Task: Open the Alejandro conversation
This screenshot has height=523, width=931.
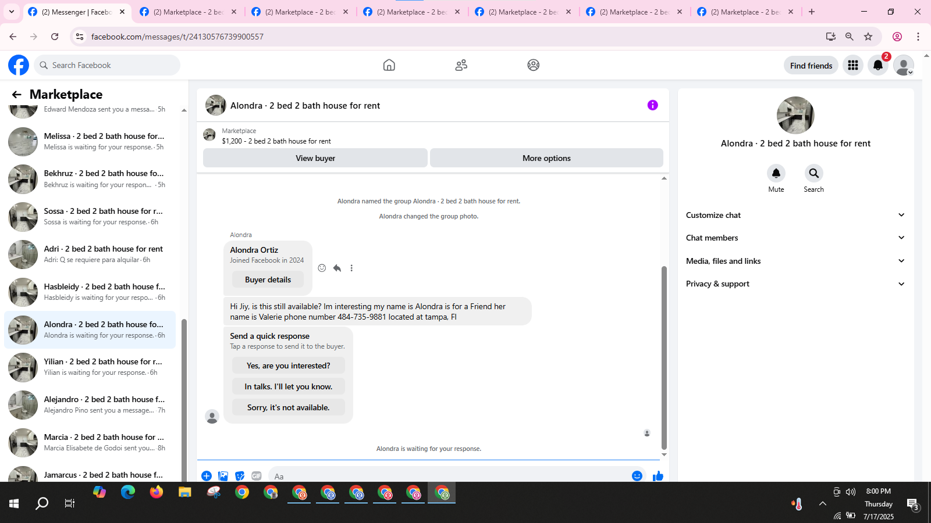Action: point(90,405)
